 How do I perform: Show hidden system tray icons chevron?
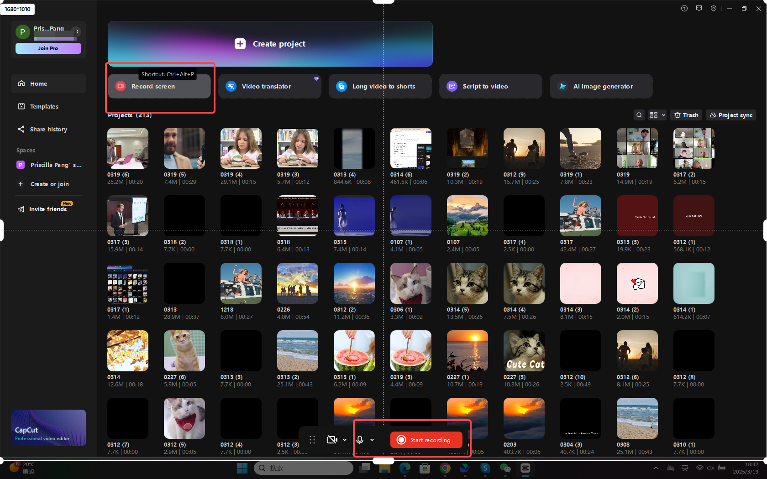point(656,468)
